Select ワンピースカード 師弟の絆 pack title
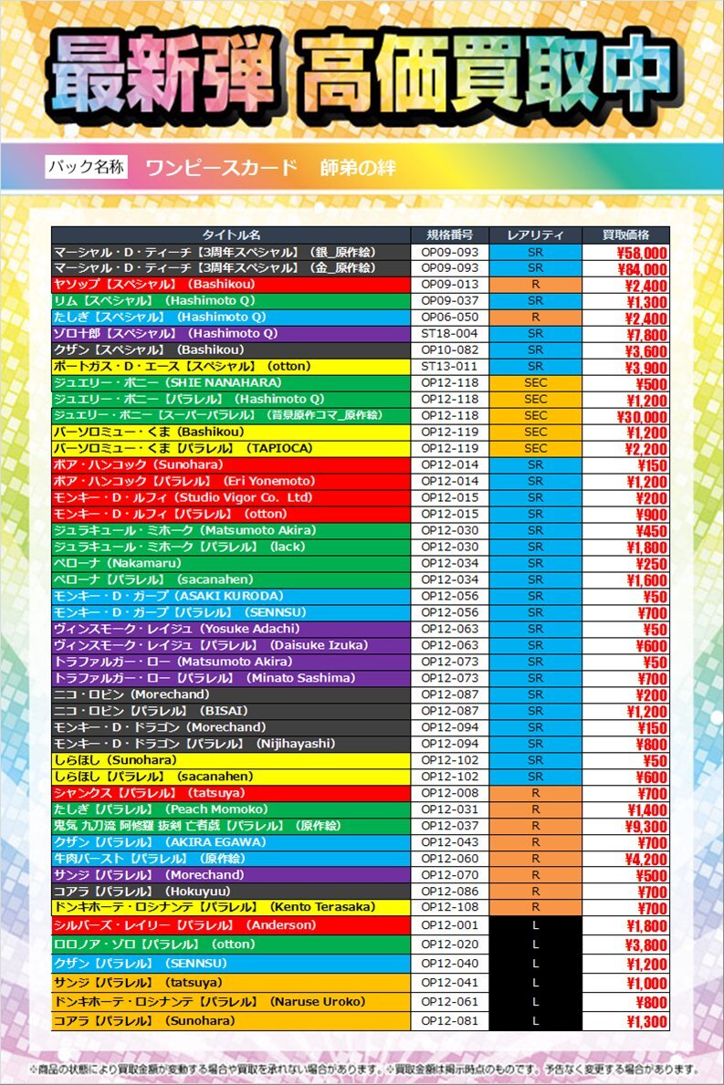The width and height of the screenshot is (724, 1085). [x=270, y=168]
